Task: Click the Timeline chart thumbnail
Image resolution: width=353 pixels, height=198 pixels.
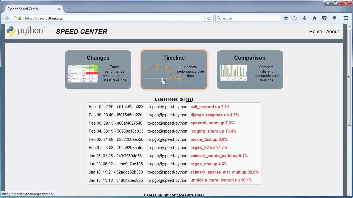Action: click(x=163, y=73)
